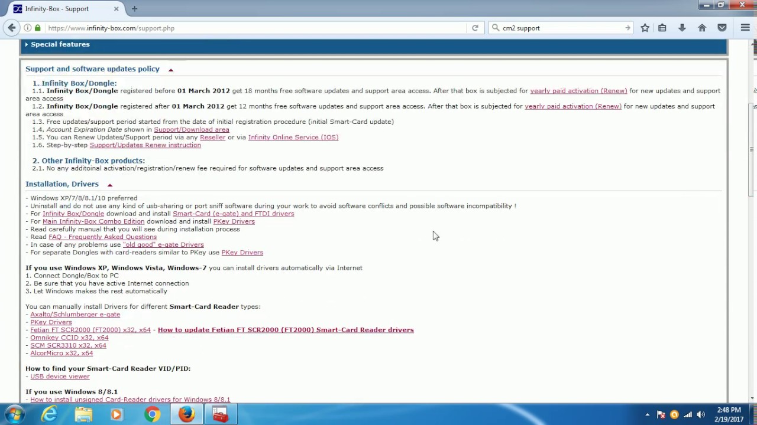Launch Internet Explorer from taskbar
This screenshot has height=425, width=757.
coord(49,414)
